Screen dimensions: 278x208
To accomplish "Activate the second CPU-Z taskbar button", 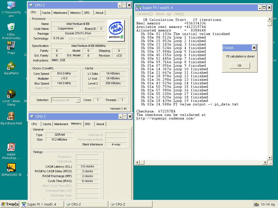I will click(131, 204).
